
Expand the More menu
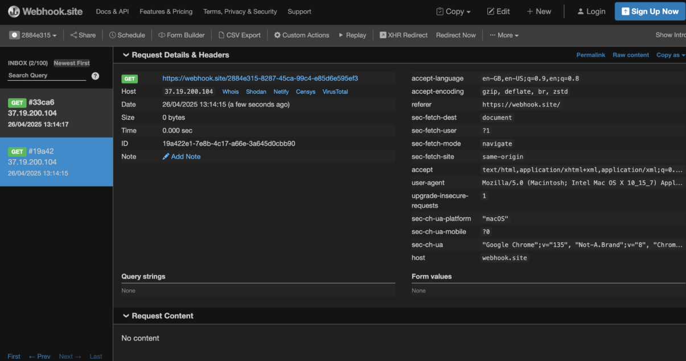click(x=504, y=35)
